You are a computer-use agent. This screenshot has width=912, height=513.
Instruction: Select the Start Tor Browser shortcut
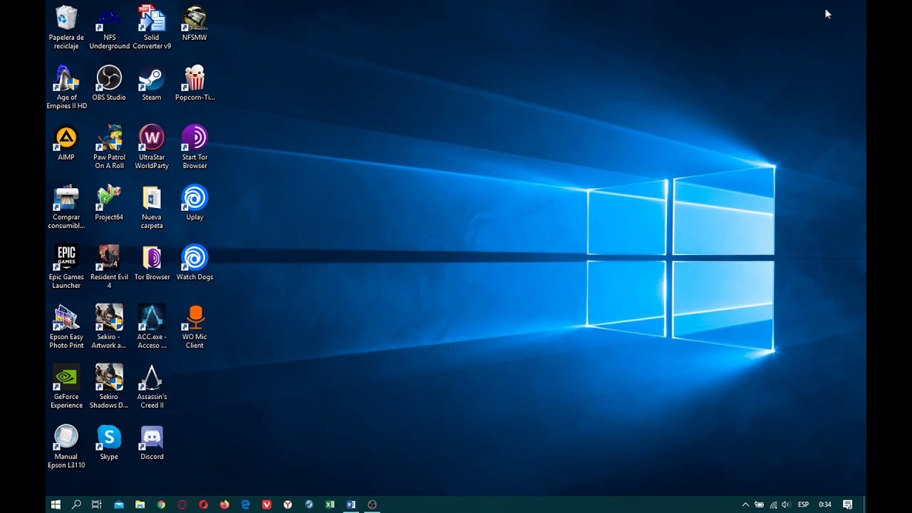click(195, 147)
